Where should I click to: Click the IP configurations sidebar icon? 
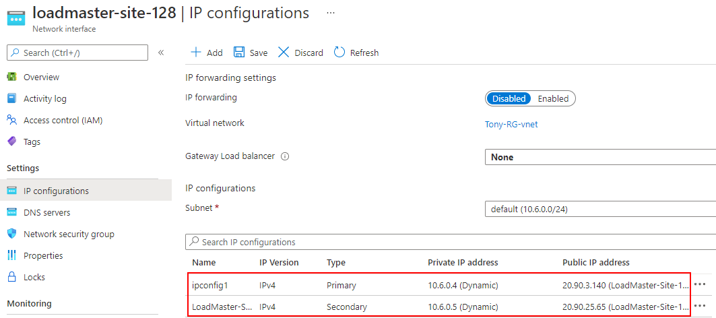click(x=12, y=191)
